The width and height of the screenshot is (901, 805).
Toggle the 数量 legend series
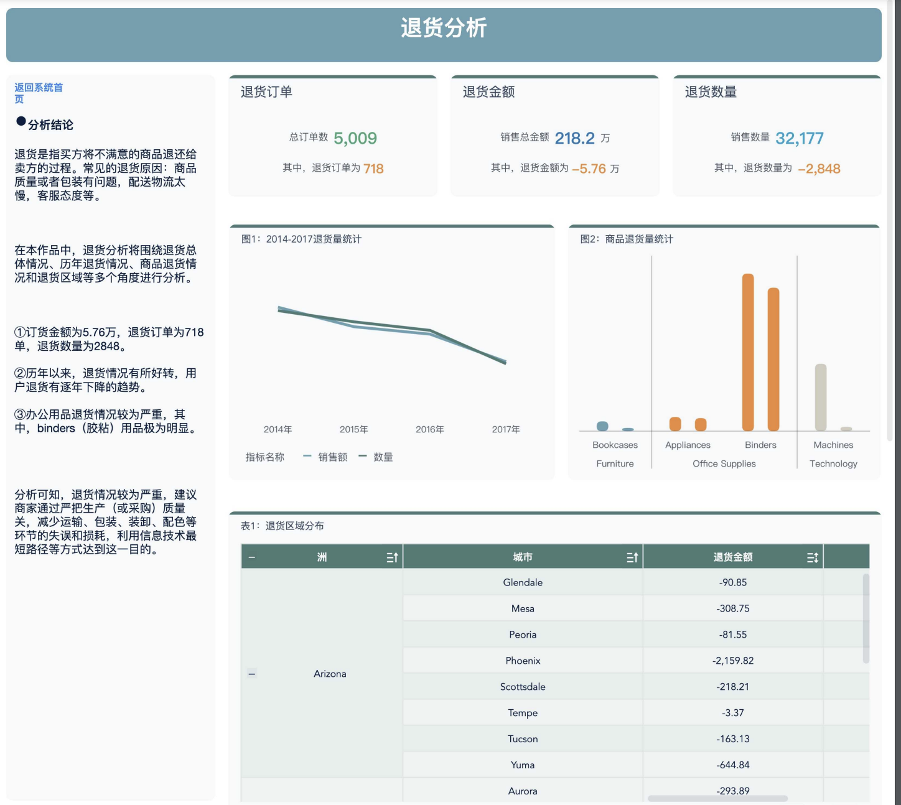(x=376, y=457)
